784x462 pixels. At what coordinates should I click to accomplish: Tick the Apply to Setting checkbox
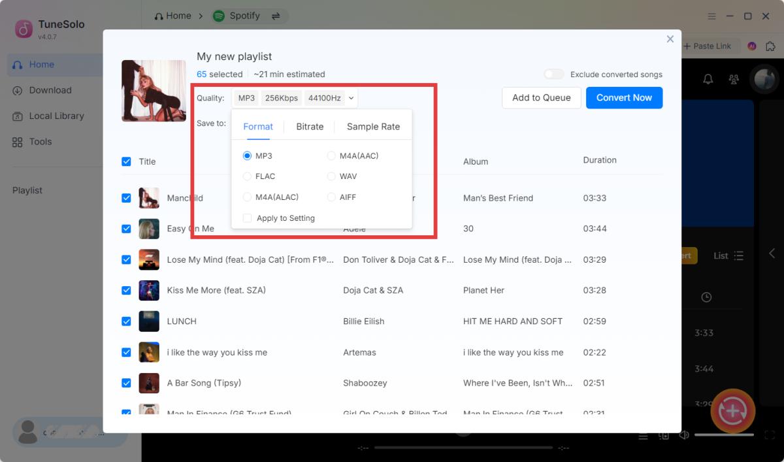(x=247, y=218)
